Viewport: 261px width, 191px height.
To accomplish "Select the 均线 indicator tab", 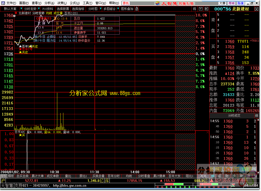I will [x=129, y=176].
